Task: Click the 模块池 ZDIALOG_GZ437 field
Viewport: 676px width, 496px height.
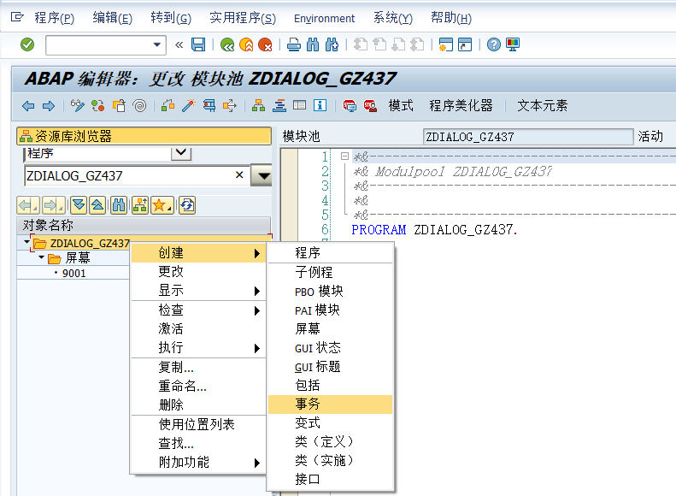Action: click(527, 137)
